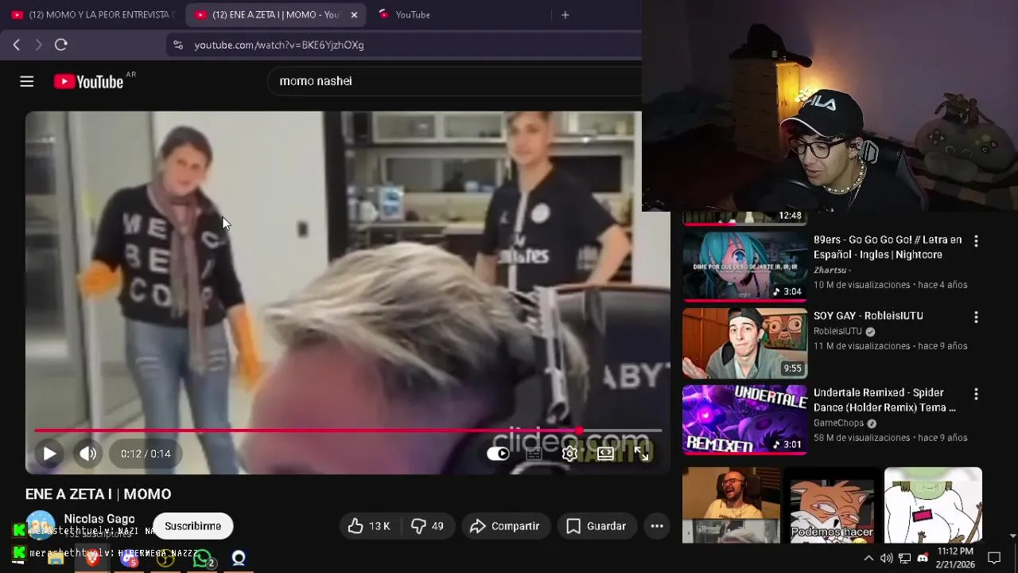This screenshot has width=1018, height=573.
Task: Open options menu for the 89ers video
Action: pyautogui.click(x=976, y=240)
